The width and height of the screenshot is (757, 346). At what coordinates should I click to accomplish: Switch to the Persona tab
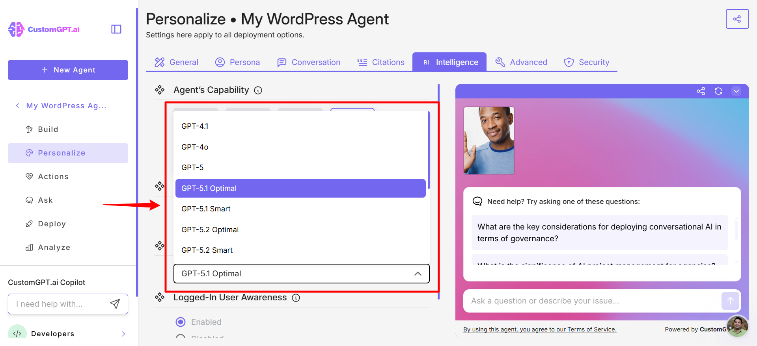237,62
